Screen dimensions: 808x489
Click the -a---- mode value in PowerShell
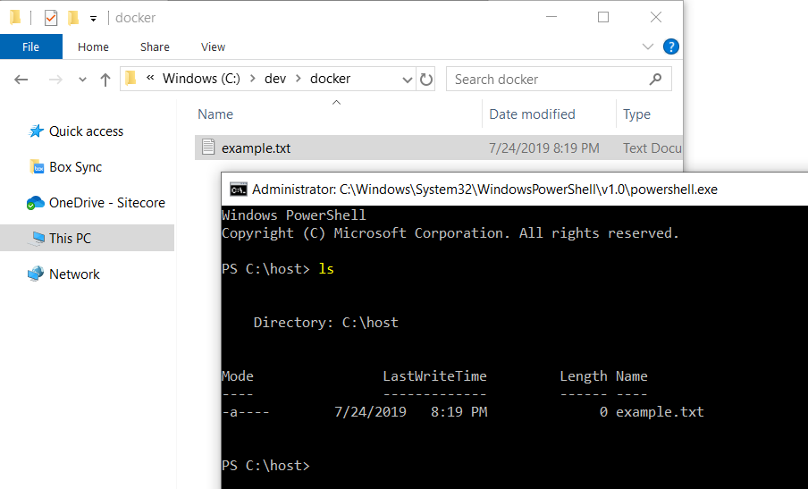coord(245,412)
